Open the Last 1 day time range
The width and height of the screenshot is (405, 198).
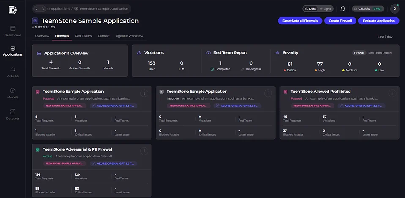tap(385, 37)
